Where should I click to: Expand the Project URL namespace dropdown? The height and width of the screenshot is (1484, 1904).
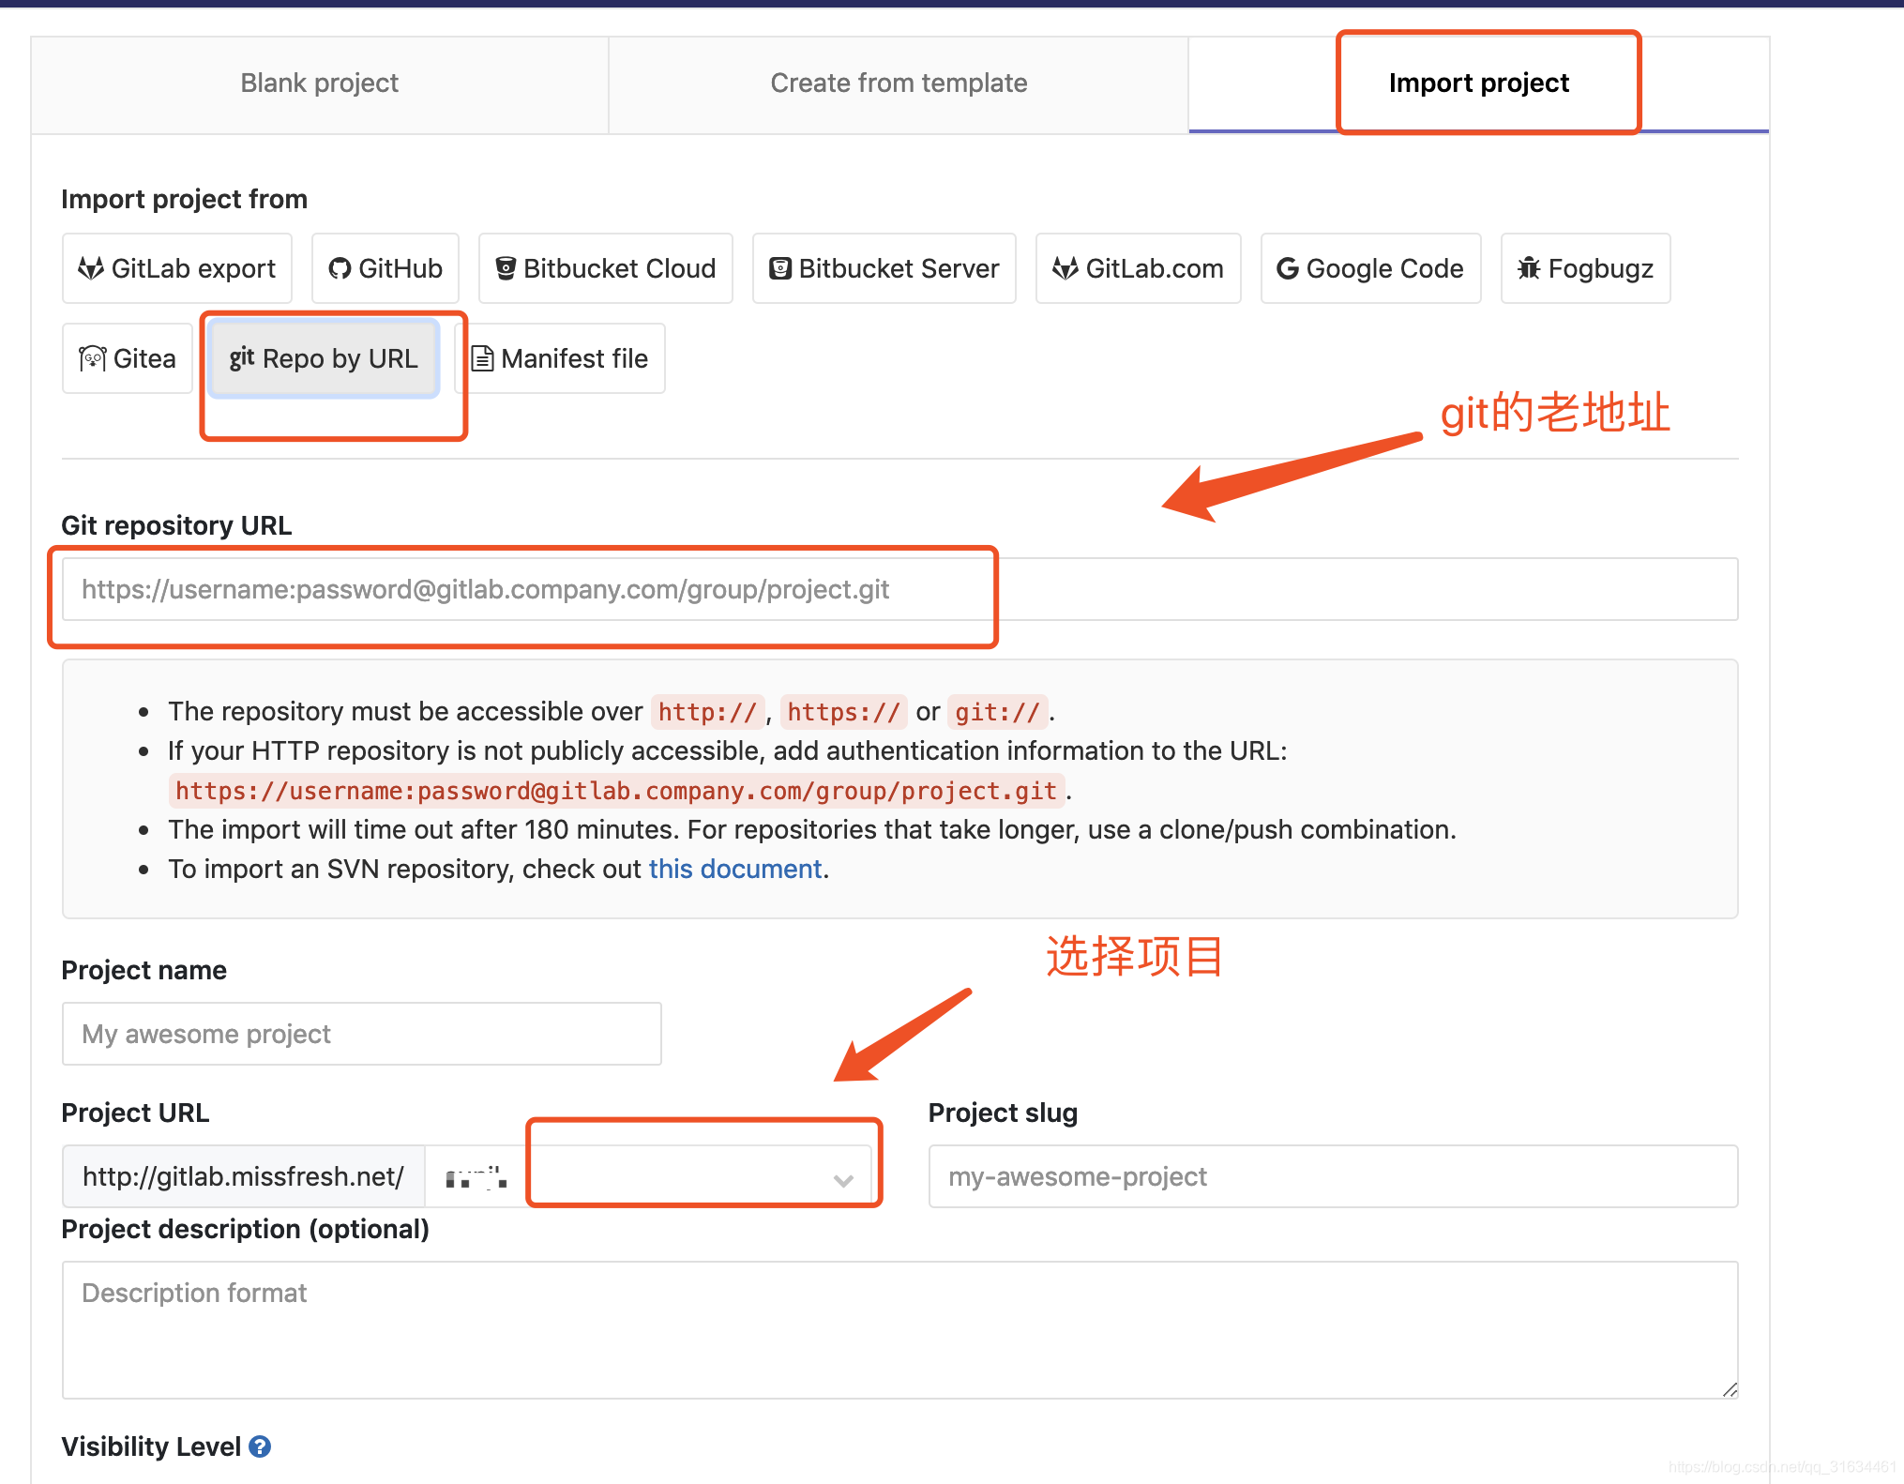tap(842, 1179)
